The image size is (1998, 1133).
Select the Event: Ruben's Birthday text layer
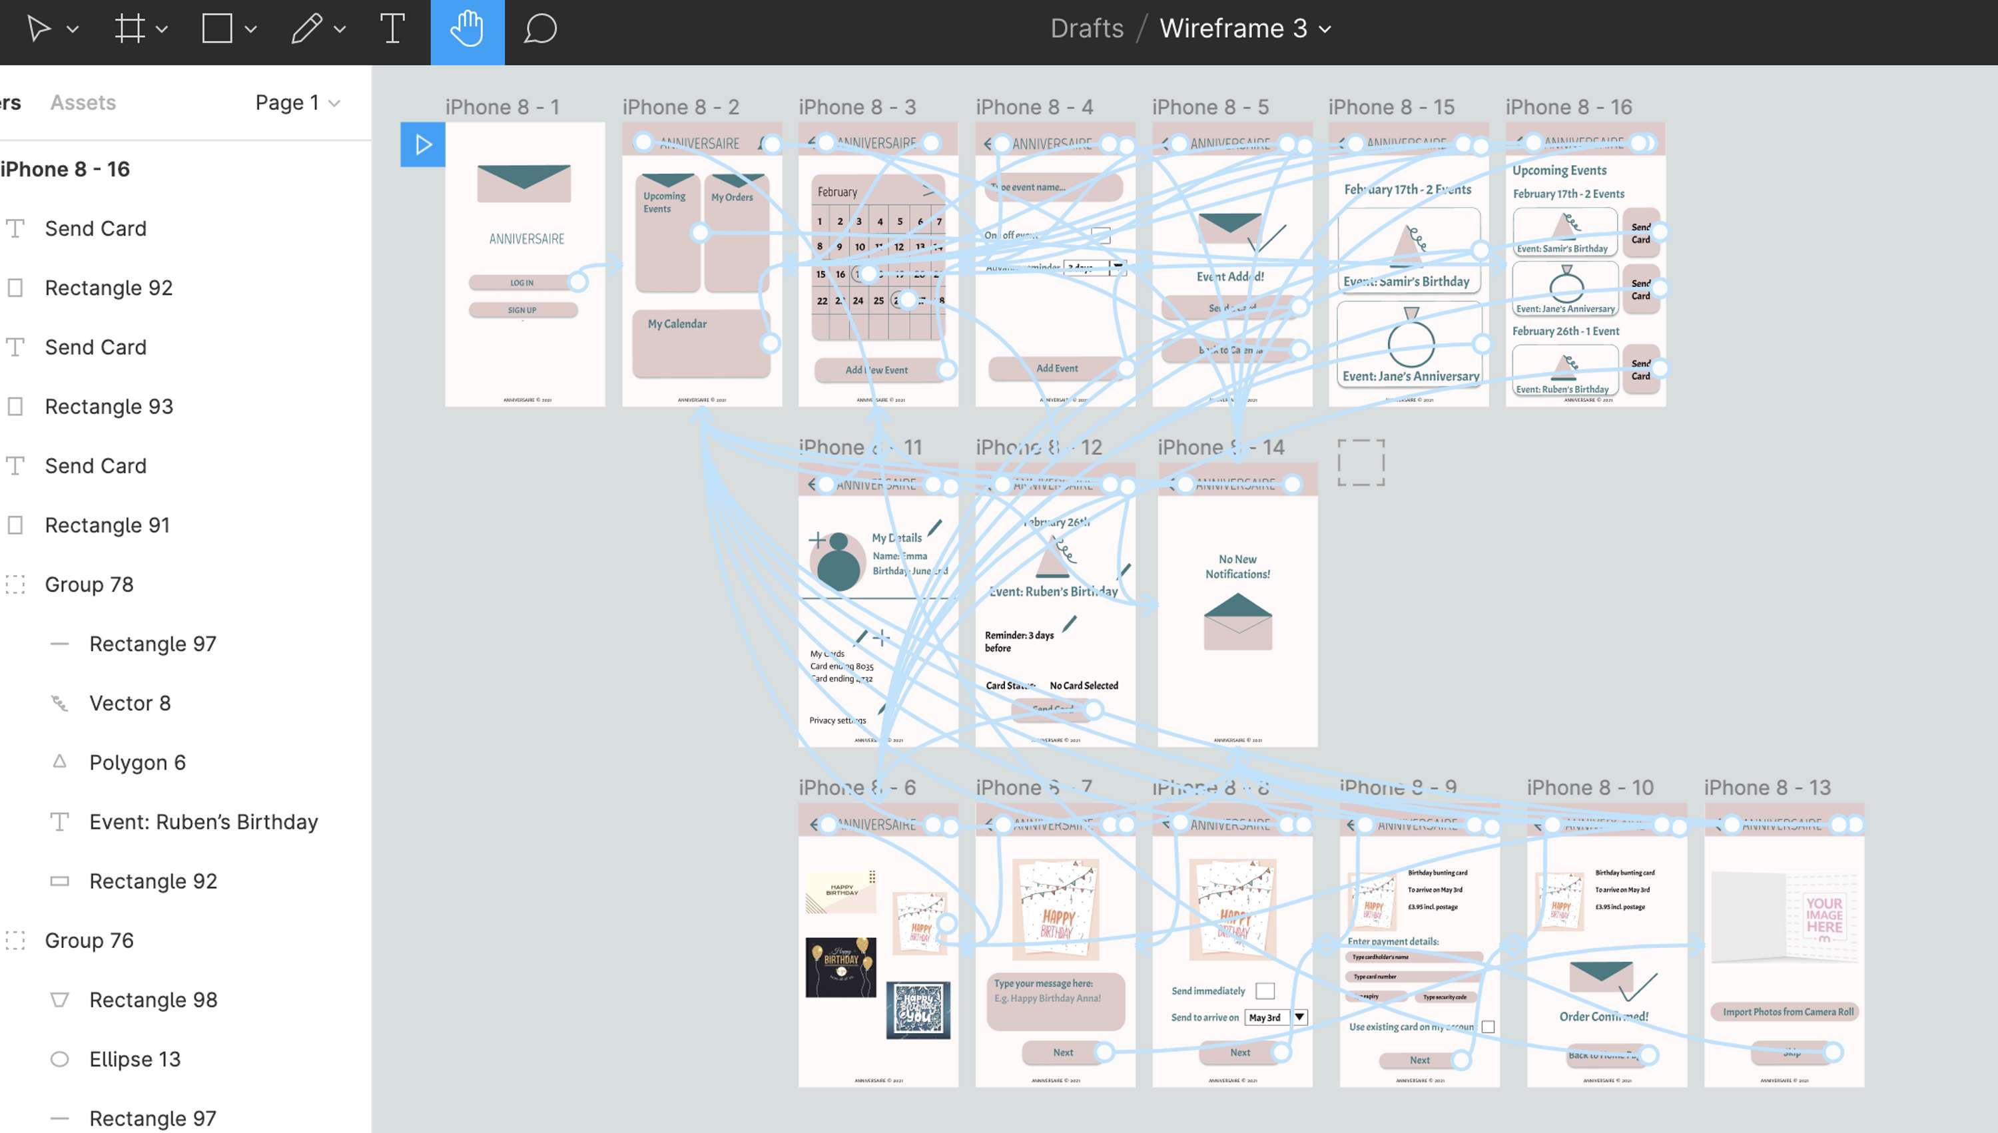tap(203, 821)
